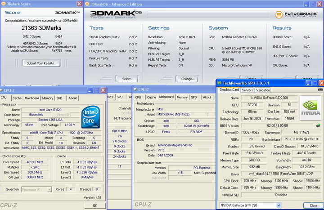The width and height of the screenshot is (324, 210).
Task: Click the Core Voltage 1.136 V value
Action: pyautogui.click(x=70, y=125)
